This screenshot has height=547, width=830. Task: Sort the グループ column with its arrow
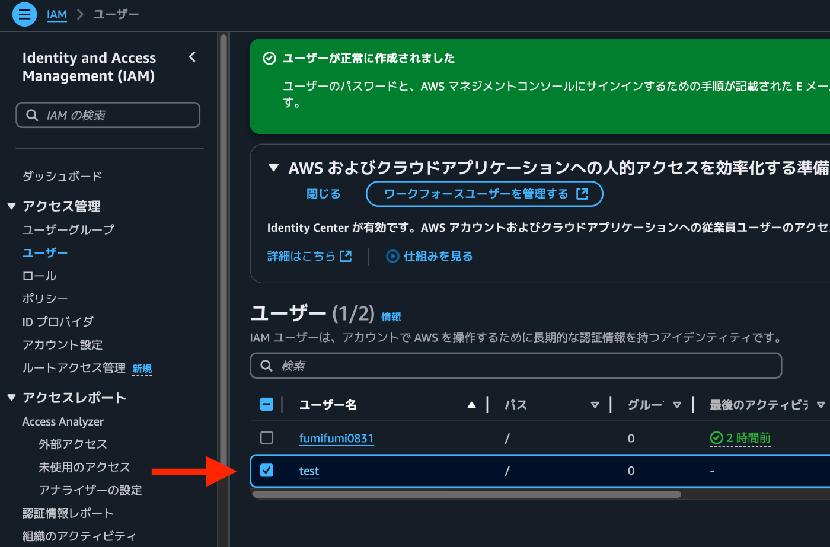(x=677, y=405)
